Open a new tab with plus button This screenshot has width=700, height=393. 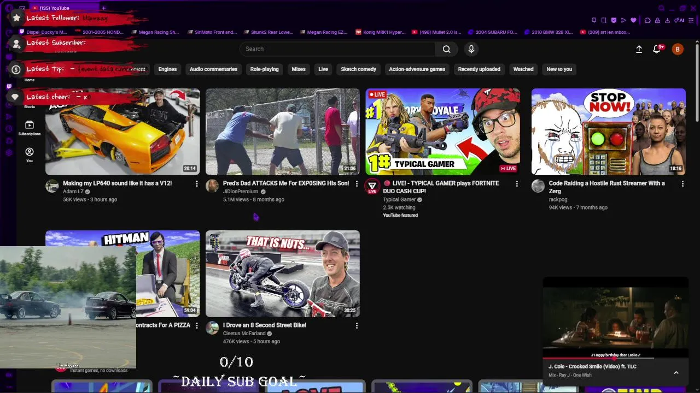click(x=103, y=8)
